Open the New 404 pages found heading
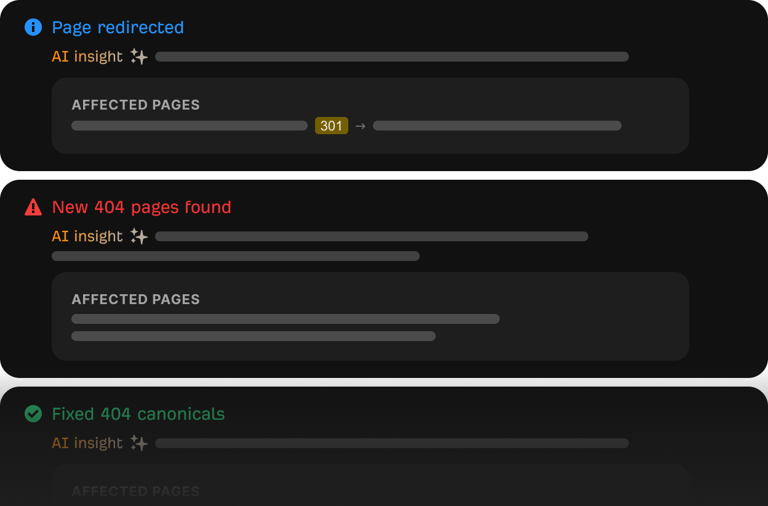Viewport: 768px width, 506px height. tap(142, 207)
